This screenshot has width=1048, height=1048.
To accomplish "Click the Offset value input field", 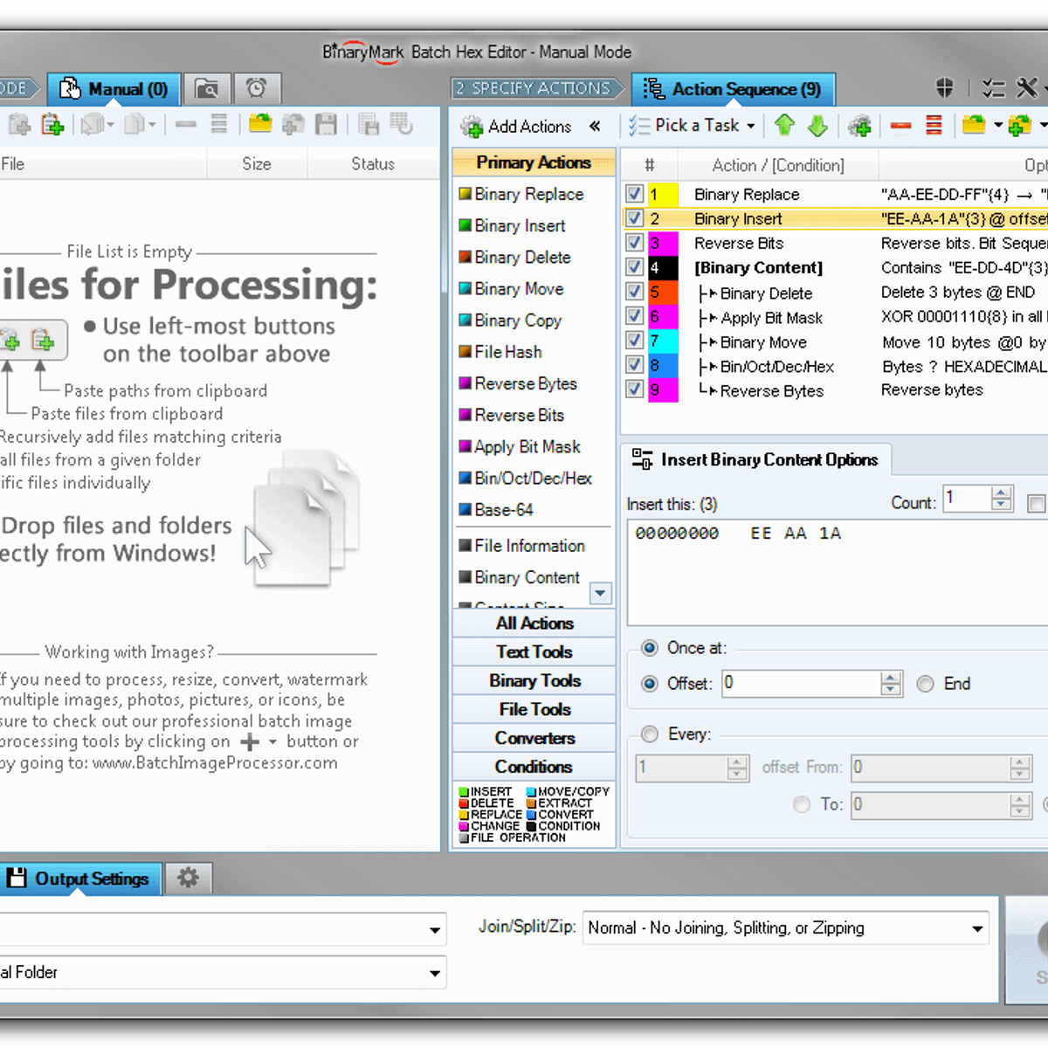I will [x=801, y=684].
